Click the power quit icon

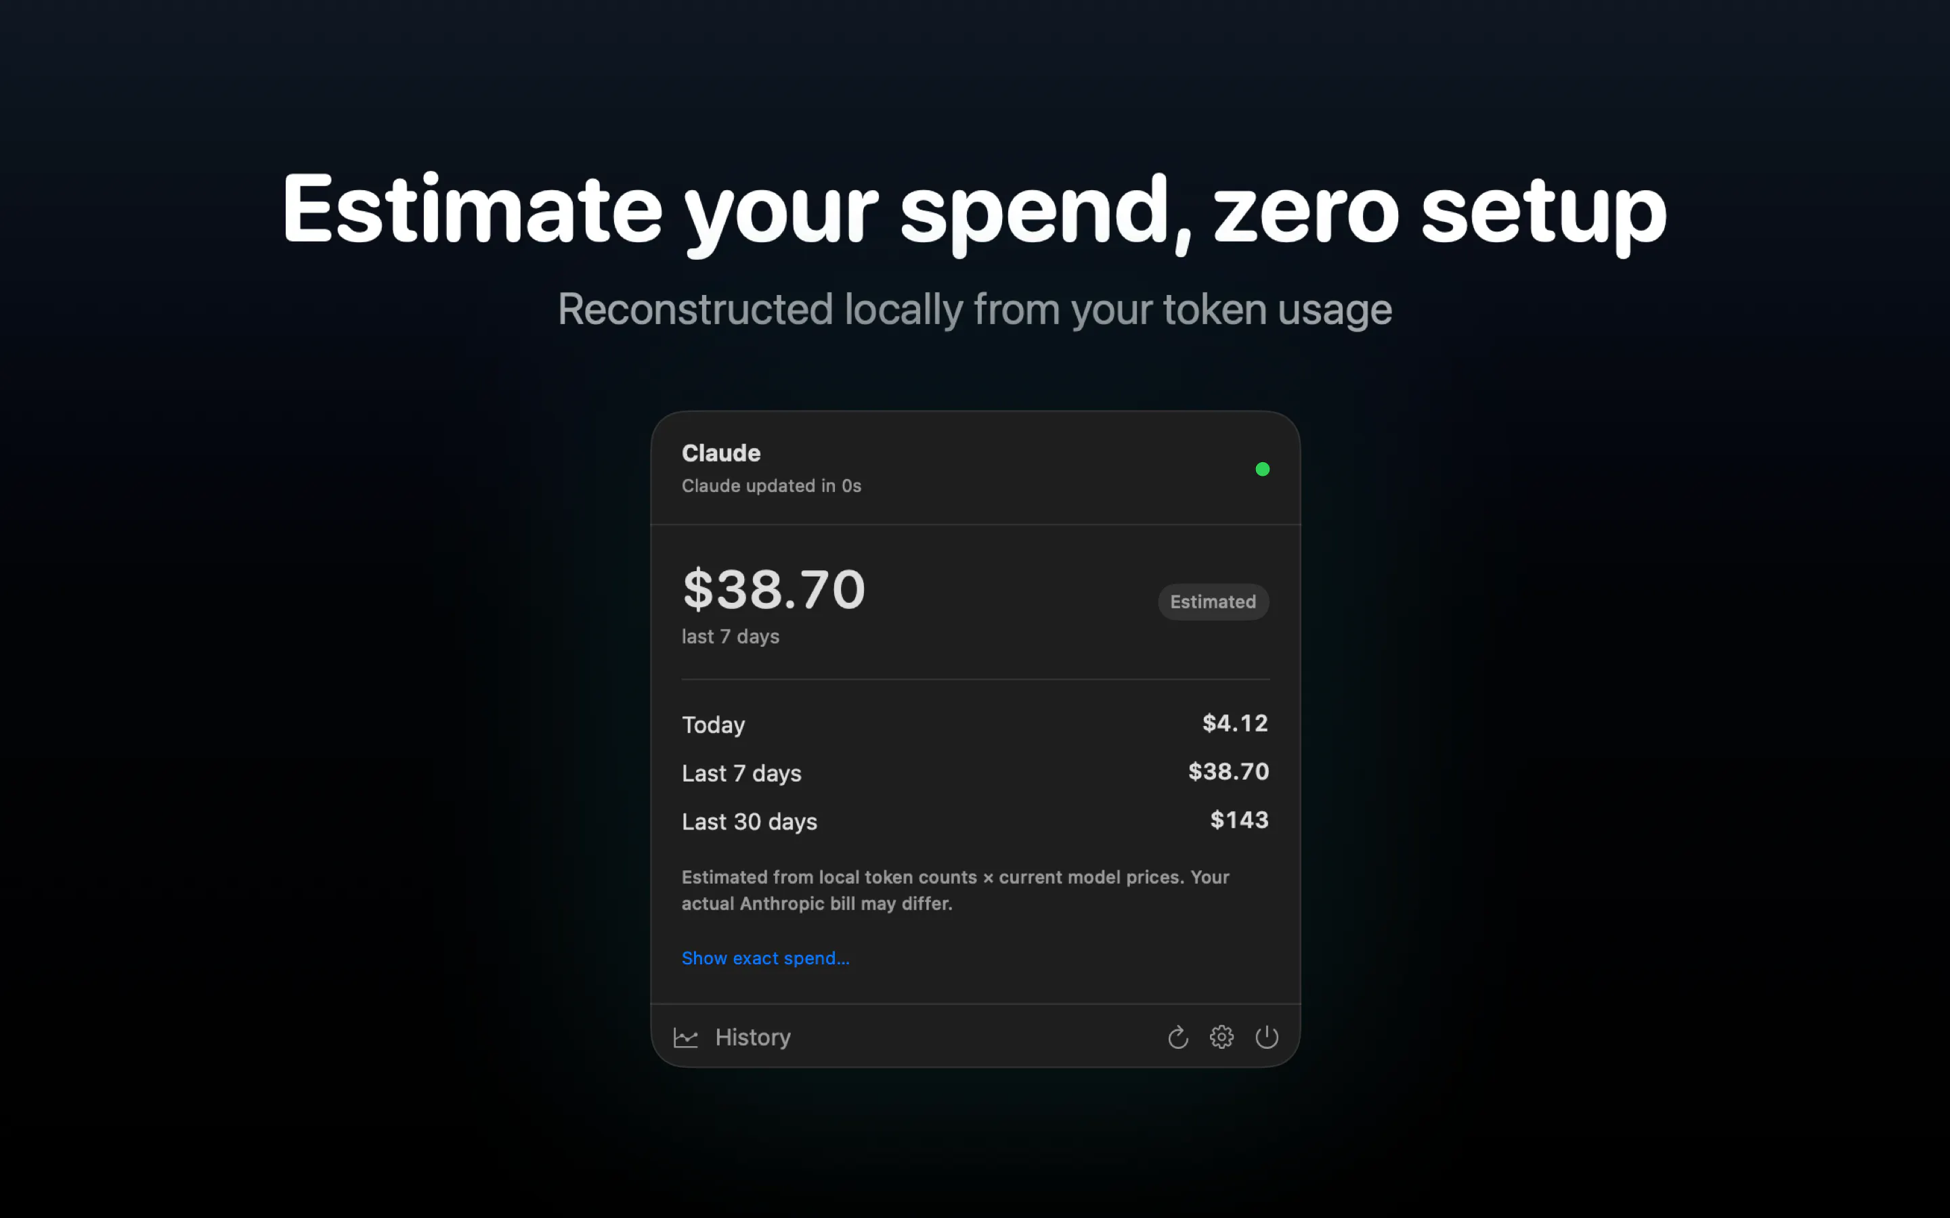[x=1267, y=1037]
